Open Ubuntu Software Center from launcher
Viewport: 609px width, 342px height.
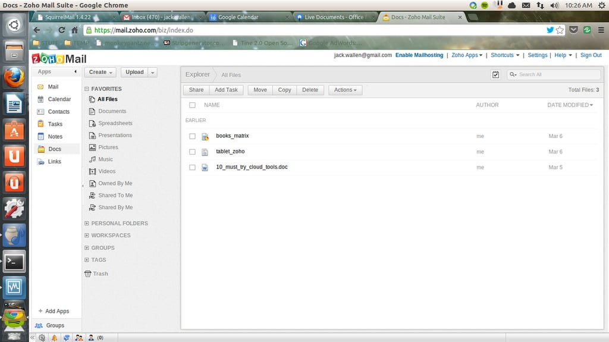14,130
